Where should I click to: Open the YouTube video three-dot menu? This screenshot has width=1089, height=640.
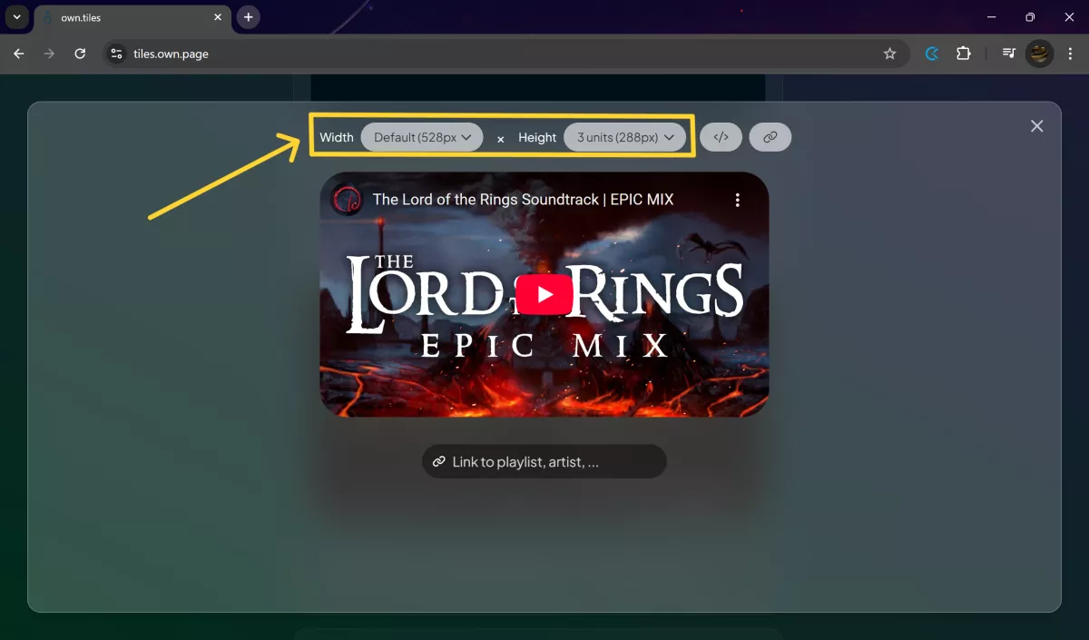pos(737,200)
